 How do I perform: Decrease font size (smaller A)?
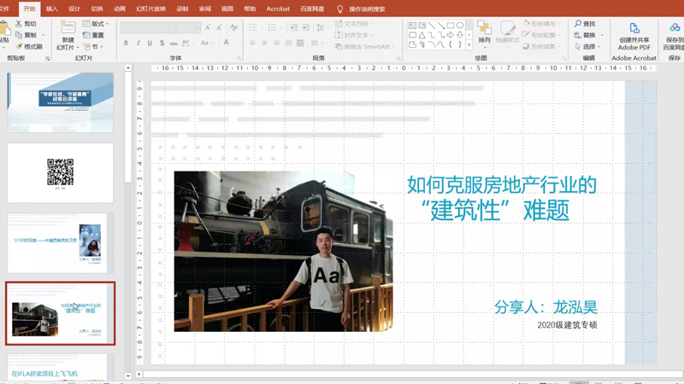[x=220, y=27]
